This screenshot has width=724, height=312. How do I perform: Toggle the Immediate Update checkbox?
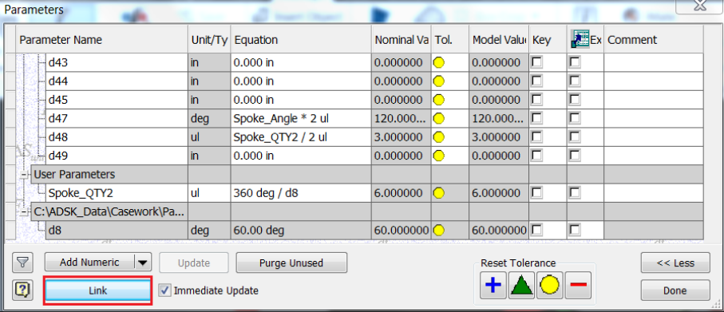tap(164, 290)
